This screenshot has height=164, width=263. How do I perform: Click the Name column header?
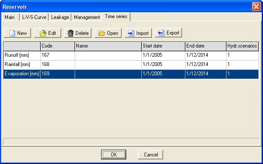tap(108, 46)
